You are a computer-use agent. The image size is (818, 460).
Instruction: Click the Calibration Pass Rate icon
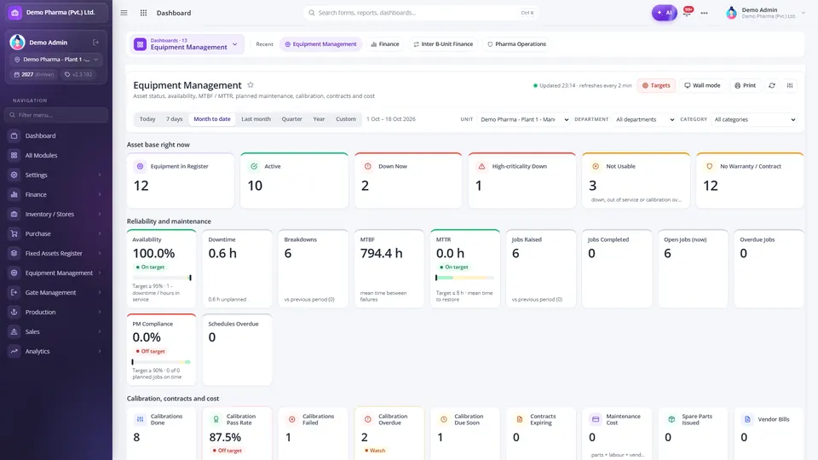tap(216, 419)
